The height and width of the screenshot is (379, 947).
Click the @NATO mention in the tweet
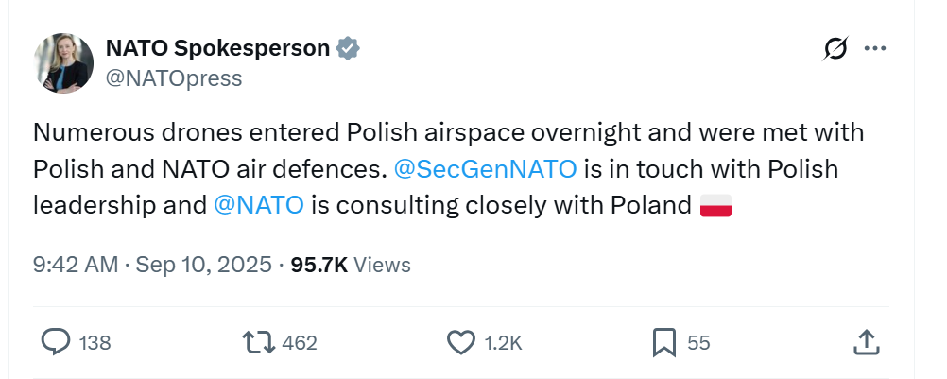pos(259,205)
